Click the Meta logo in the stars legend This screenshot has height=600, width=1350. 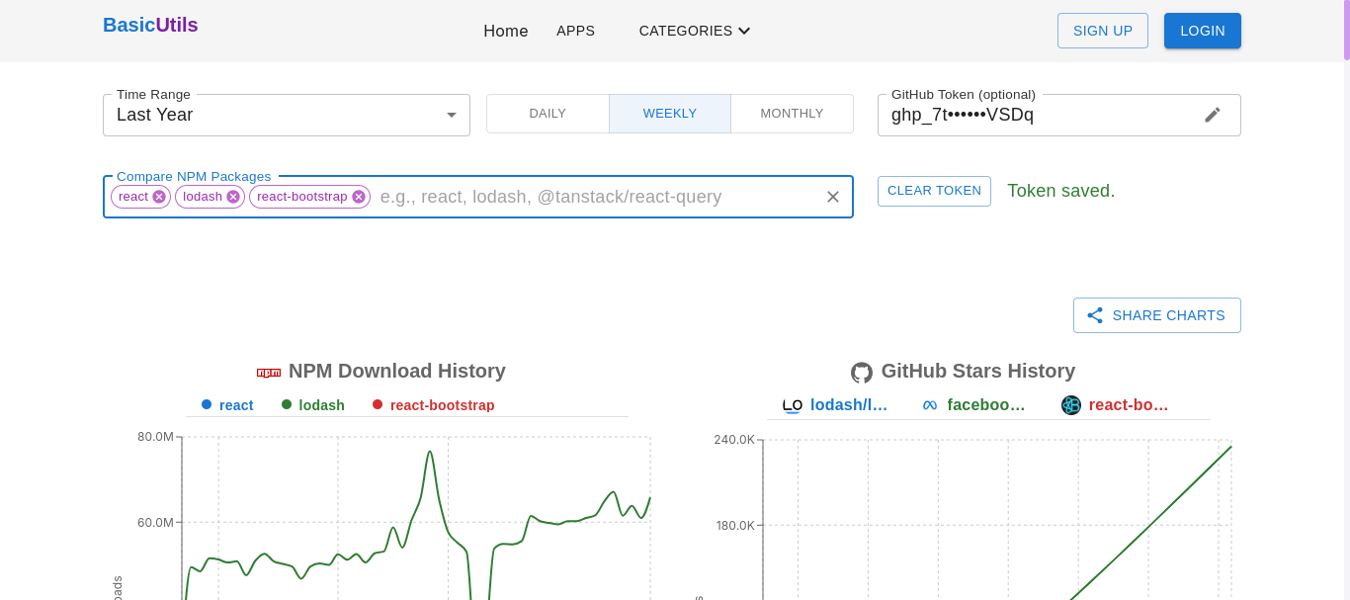pos(930,405)
